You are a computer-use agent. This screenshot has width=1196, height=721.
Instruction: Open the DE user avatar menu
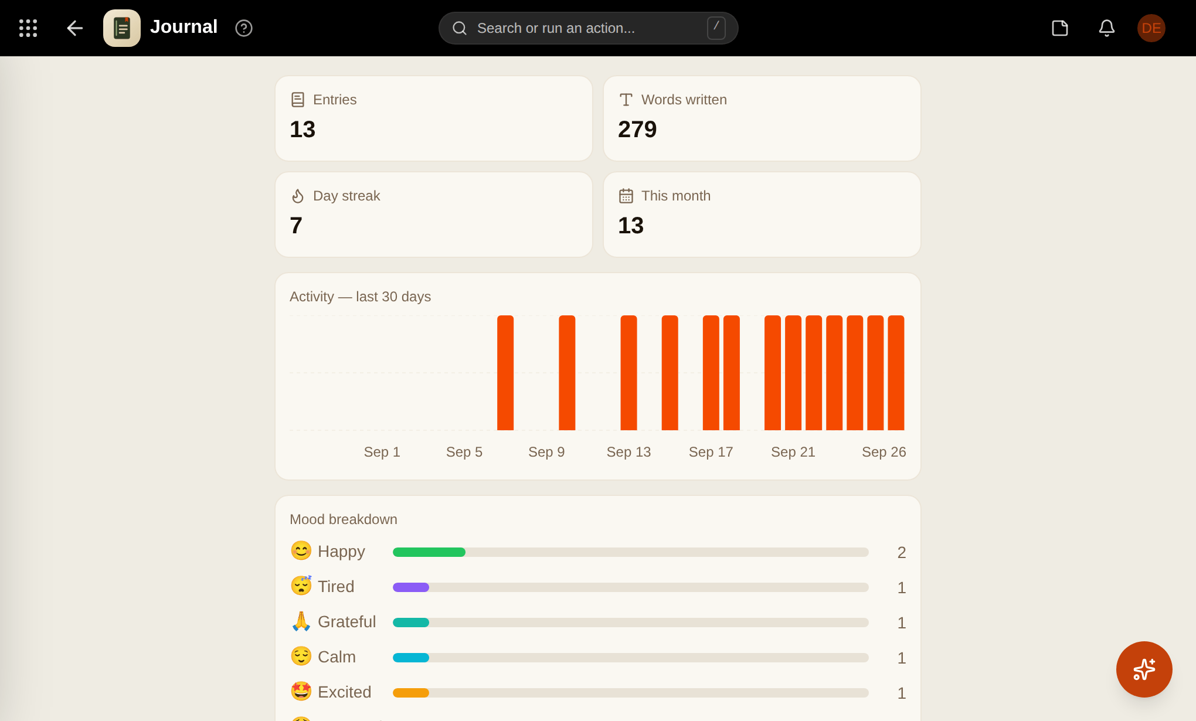coord(1151,28)
